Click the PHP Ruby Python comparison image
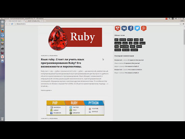The width and height of the screenshot is (185, 139). pyautogui.click(x=75, y=108)
